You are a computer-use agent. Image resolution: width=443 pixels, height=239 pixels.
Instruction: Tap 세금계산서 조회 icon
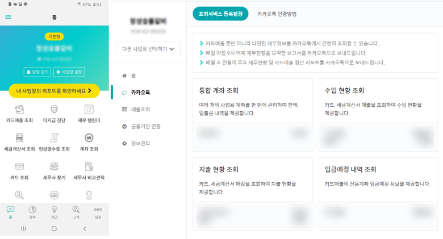click(x=19, y=138)
